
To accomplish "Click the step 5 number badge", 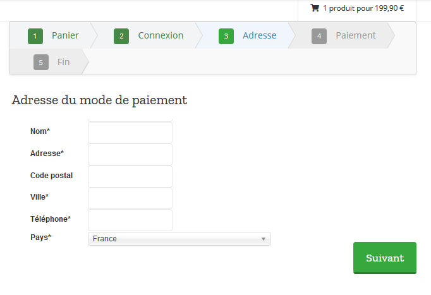I will (x=41, y=63).
